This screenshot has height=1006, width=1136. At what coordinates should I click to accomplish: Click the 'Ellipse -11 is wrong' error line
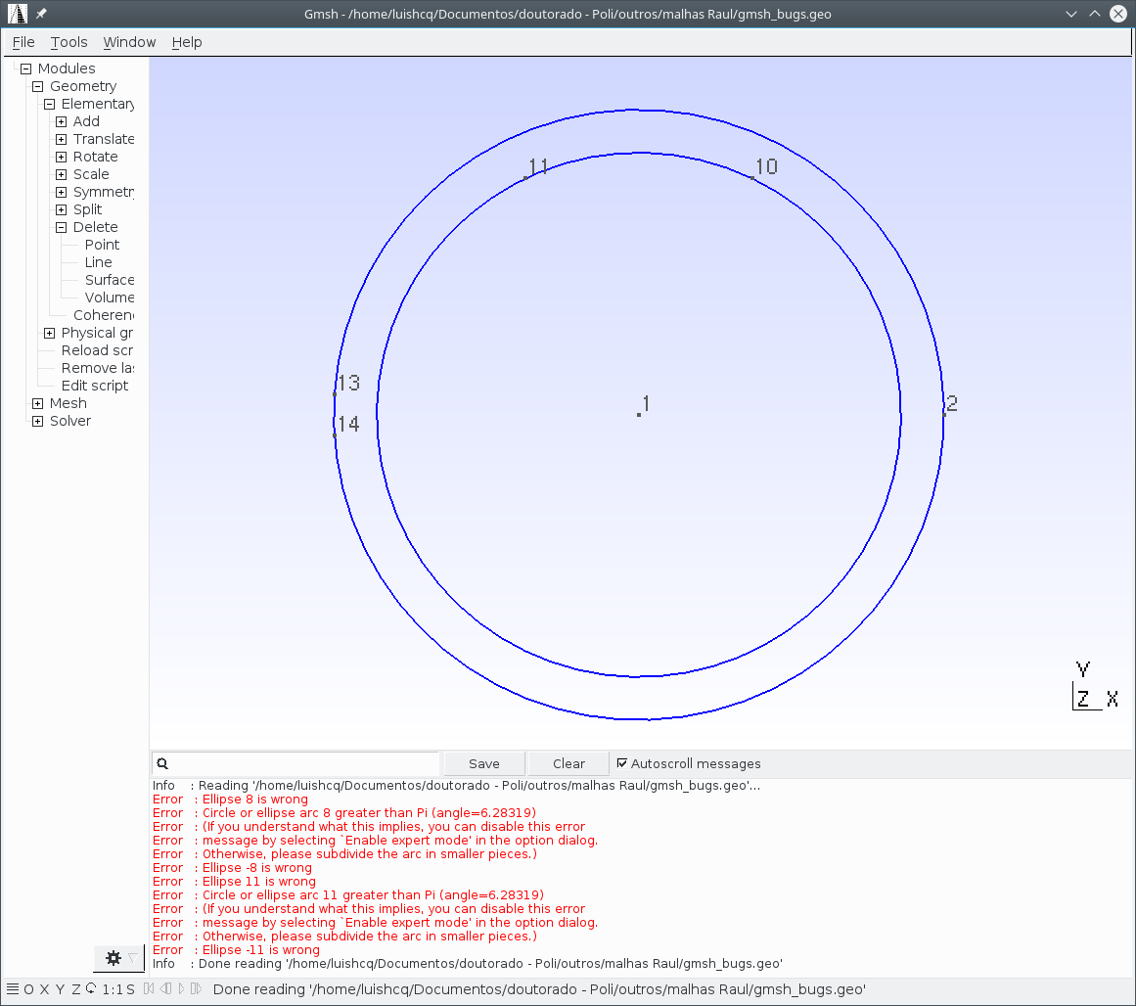(236, 949)
